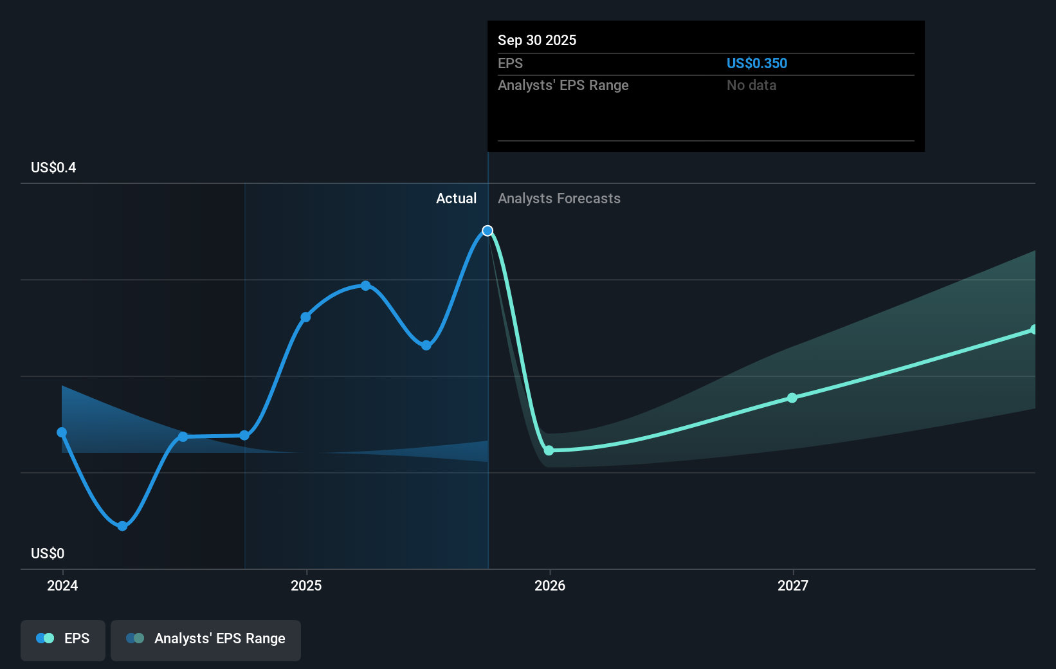Switch to the Actual section of the chart
This screenshot has width=1056, height=669.
click(456, 198)
